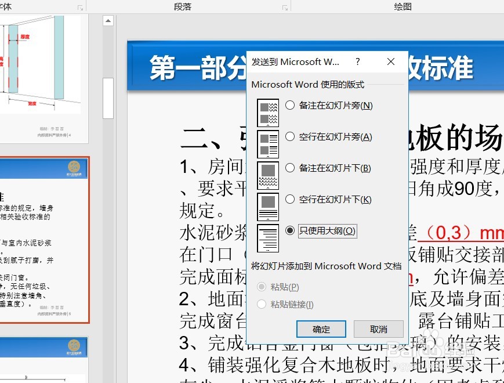Screen dimensions: 504x383
Task: Click the dialog help question mark icon
Action: 358,62
